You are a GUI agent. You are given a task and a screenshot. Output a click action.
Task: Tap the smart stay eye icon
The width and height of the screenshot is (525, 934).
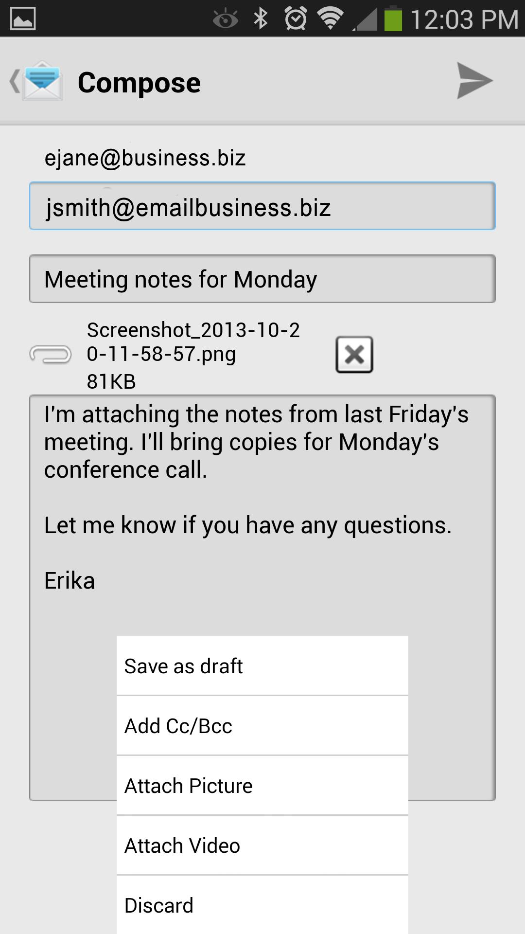pyautogui.click(x=225, y=19)
